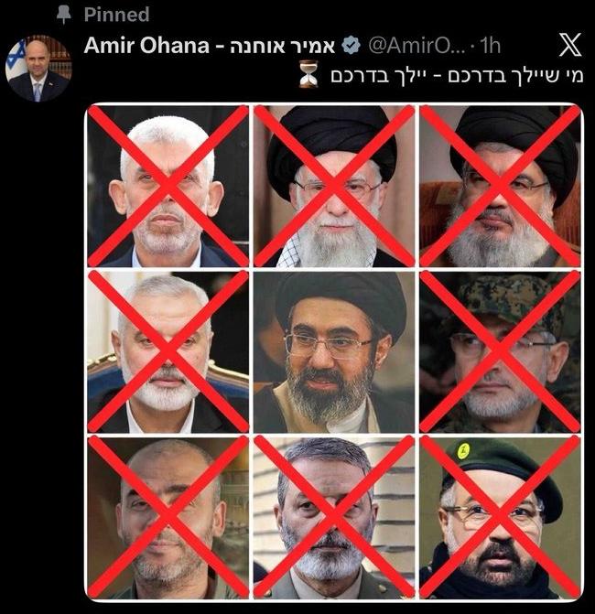Click the pin icon beside Pinned
The width and height of the screenshot is (595, 614).
point(64,15)
